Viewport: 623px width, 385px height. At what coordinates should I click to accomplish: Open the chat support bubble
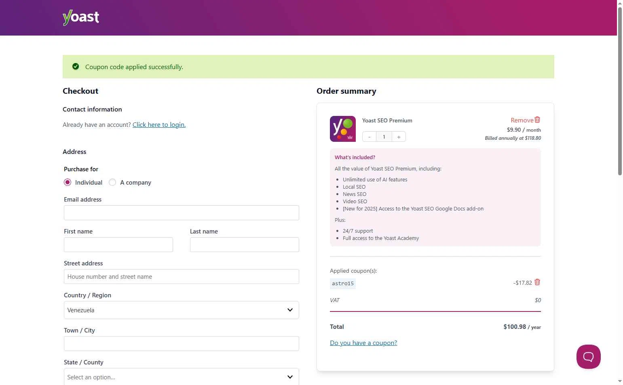(589, 357)
